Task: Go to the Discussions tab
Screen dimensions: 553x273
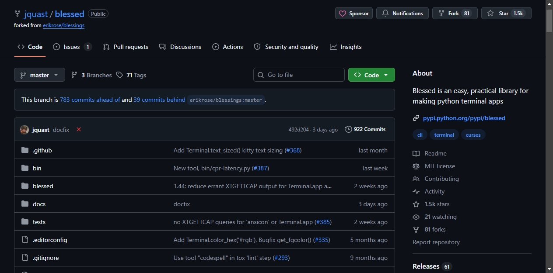Action: [x=180, y=47]
